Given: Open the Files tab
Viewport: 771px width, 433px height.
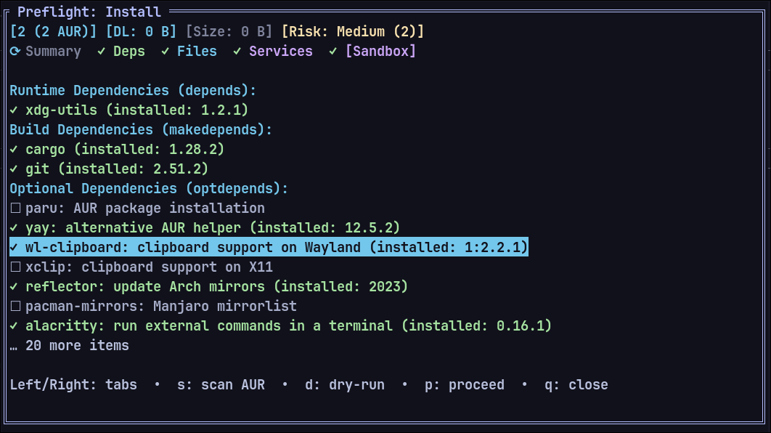Looking at the screenshot, I should pos(198,51).
